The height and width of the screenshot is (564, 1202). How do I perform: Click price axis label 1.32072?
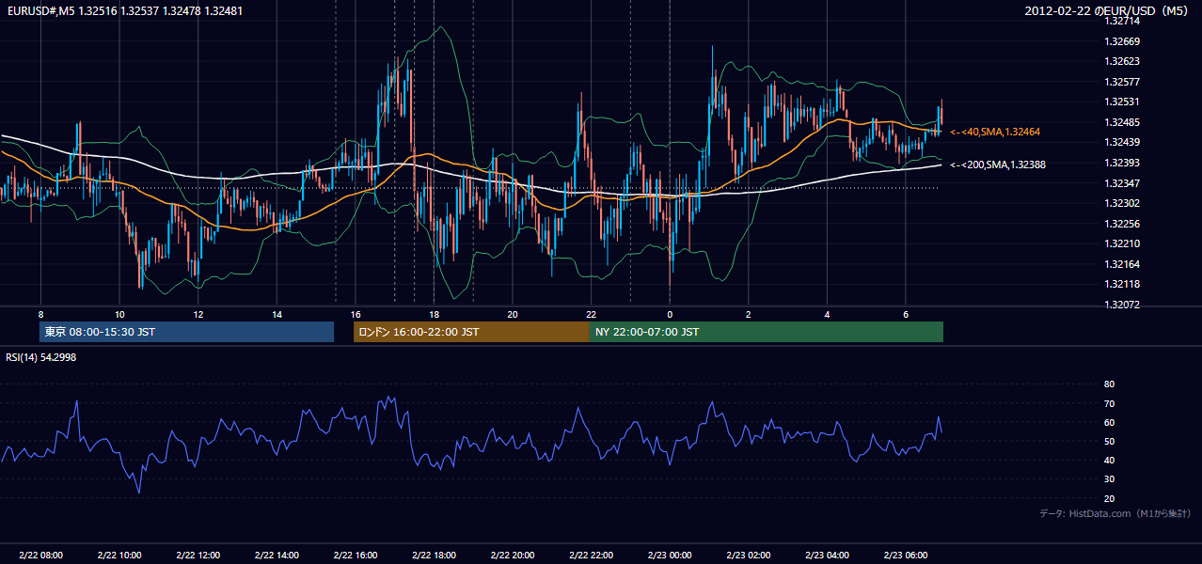[1121, 305]
